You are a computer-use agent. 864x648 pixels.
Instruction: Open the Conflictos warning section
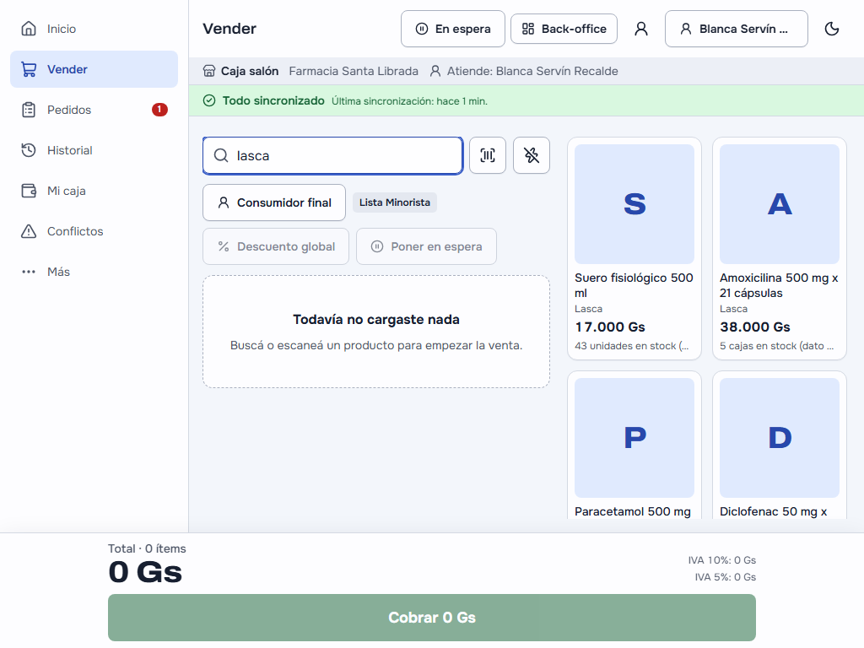click(x=94, y=231)
